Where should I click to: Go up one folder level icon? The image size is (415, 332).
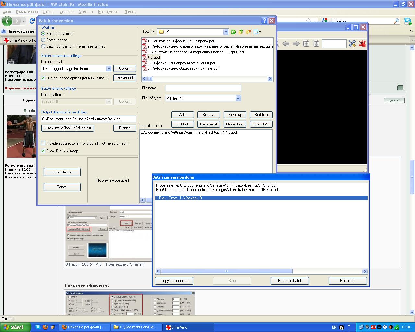(x=241, y=32)
